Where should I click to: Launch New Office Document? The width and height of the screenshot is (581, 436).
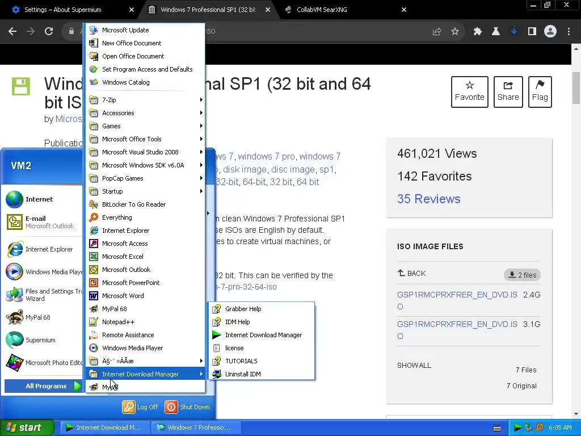145,43
